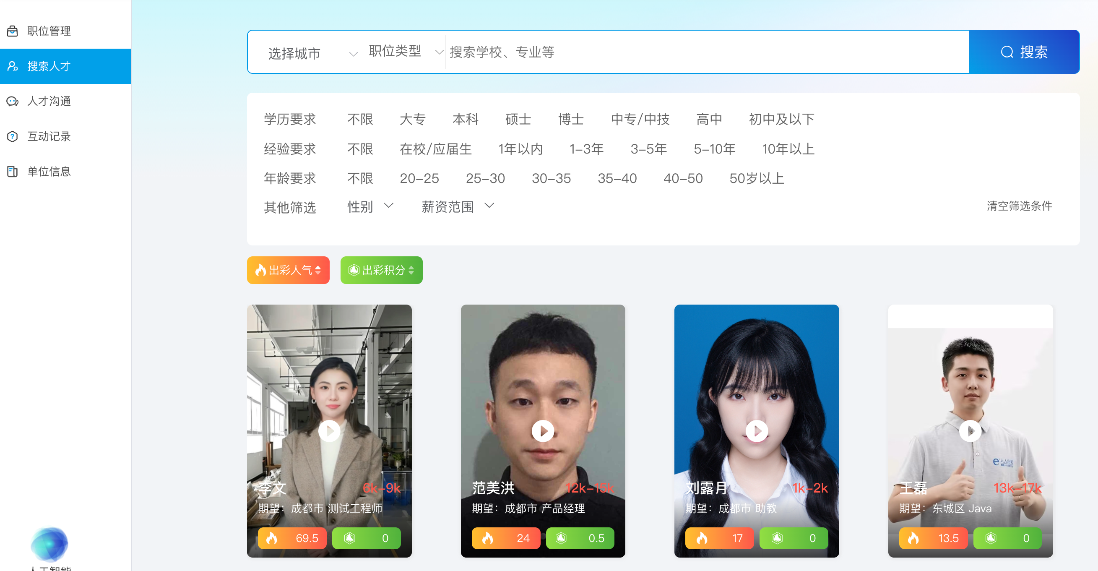The image size is (1098, 571).
Task: Click the building icon for 单位信息
Action: pyautogui.click(x=12, y=172)
